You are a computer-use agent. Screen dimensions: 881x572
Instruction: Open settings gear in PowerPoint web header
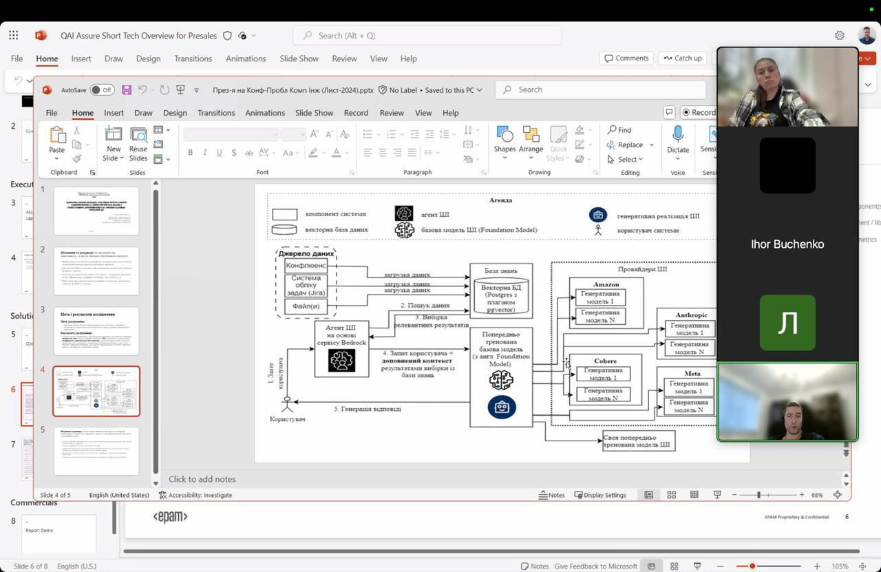click(840, 35)
